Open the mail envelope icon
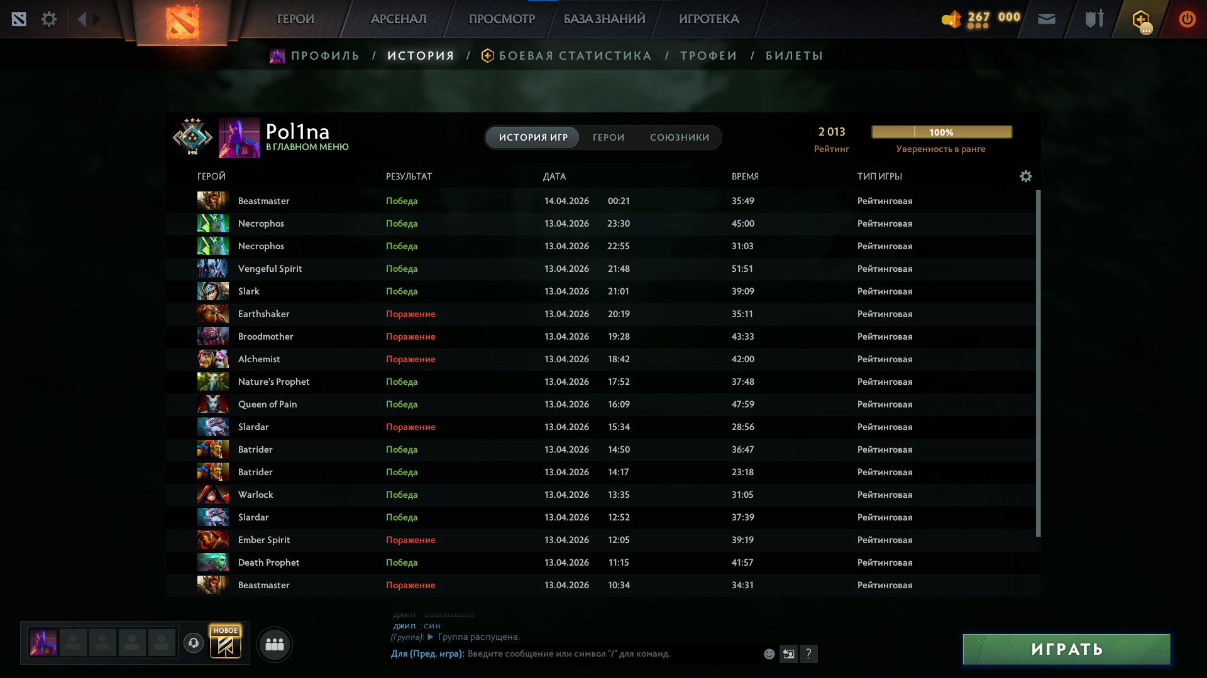 coord(1046,19)
